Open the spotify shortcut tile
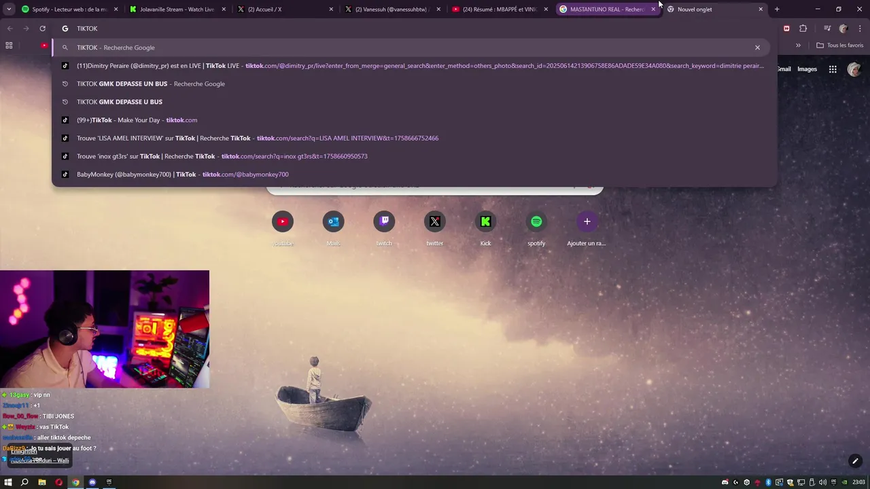Viewport: 870px width, 489px height. coord(536,228)
